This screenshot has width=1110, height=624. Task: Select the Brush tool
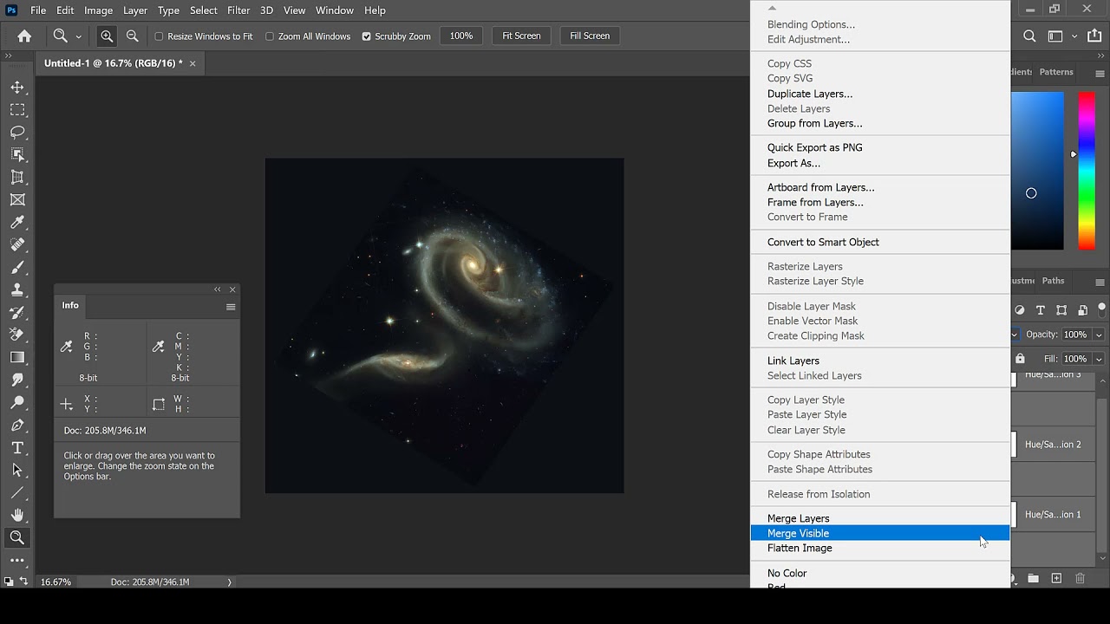[x=17, y=268]
